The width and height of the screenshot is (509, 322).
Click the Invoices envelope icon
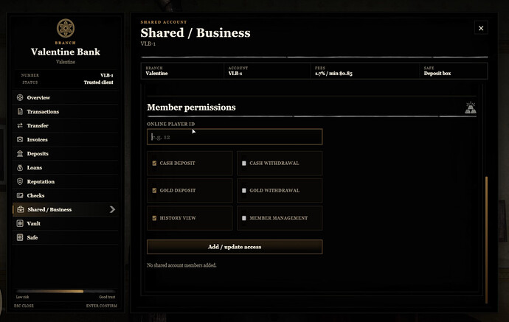[20, 139]
